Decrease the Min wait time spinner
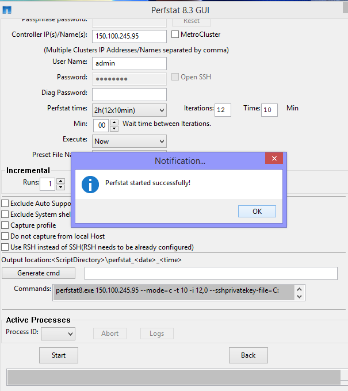The image size is (348, 391). pos(114,128)
